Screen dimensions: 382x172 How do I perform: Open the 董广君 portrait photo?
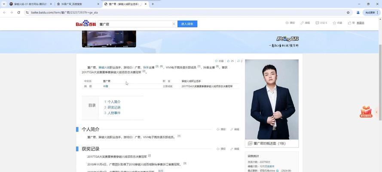pos(272,99)
